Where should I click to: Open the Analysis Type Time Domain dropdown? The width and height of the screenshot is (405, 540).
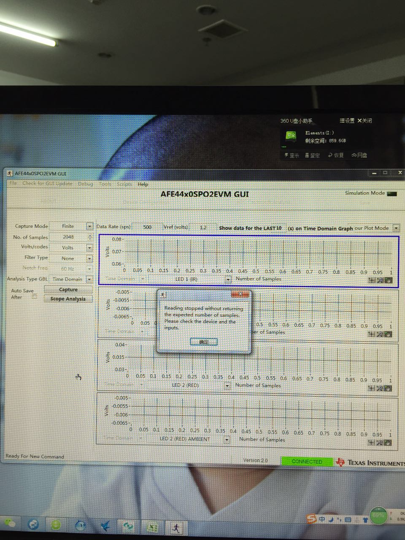point(89,279)
